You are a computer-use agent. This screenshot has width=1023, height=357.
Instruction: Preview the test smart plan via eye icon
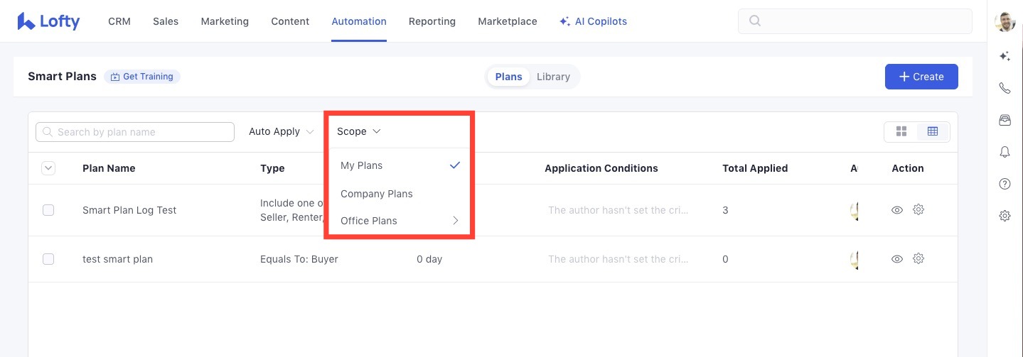tap(897, 259)
